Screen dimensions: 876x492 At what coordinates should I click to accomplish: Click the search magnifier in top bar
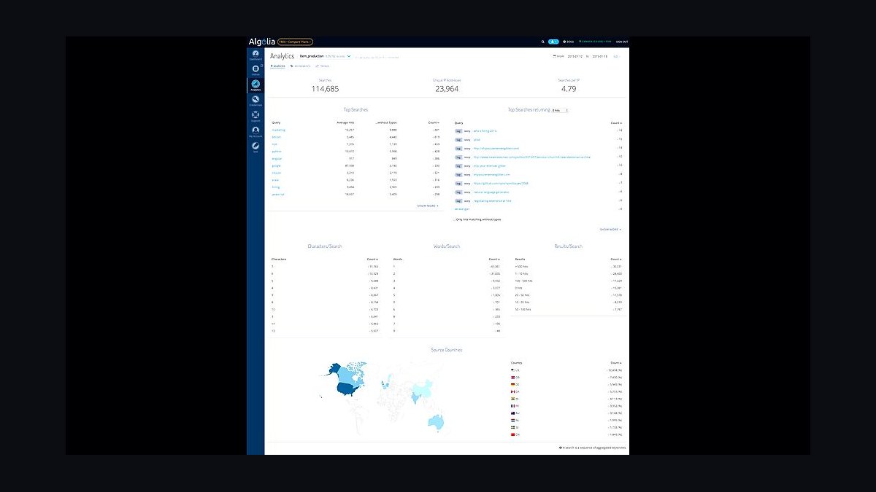[x=542, y=42]
